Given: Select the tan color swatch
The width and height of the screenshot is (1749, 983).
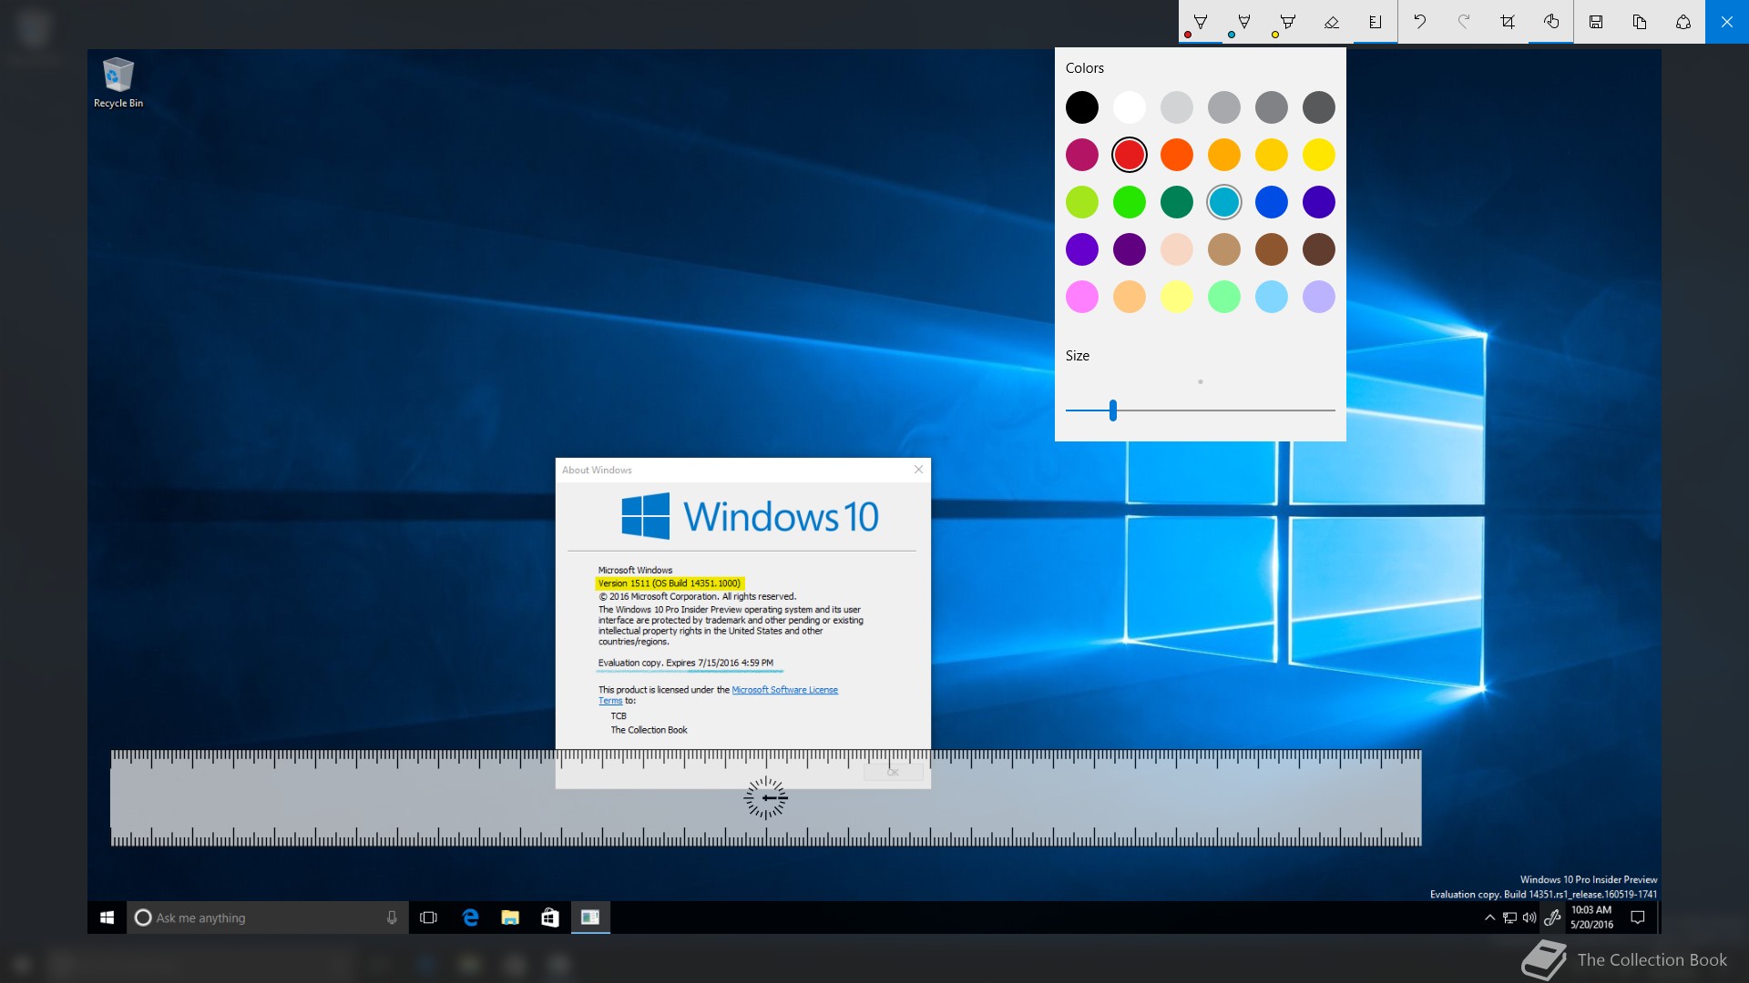Looking at the screenshot, I should (x=1224, y=249).
